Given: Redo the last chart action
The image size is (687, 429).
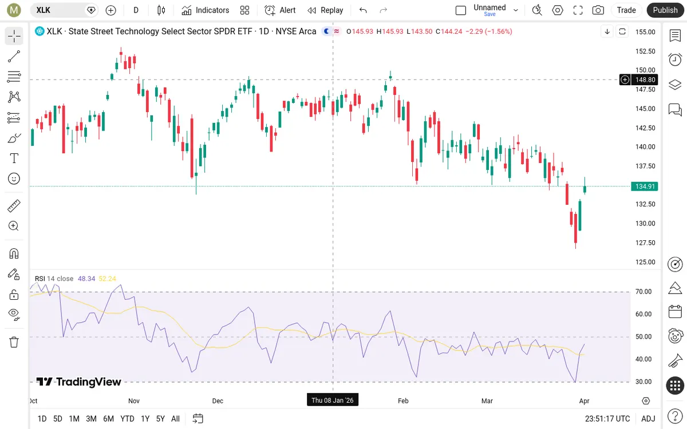Looking at the screenshot, I should coord(384,10).
